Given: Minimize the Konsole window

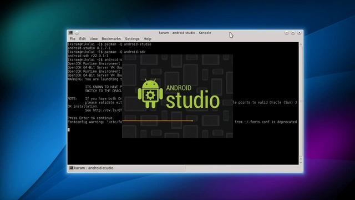Looking at the screenshot, I should (x=286, y=33).
